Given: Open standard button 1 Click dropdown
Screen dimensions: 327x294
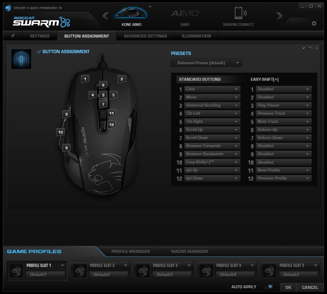Looking at the screenshot, I should (x=212, y=89).
